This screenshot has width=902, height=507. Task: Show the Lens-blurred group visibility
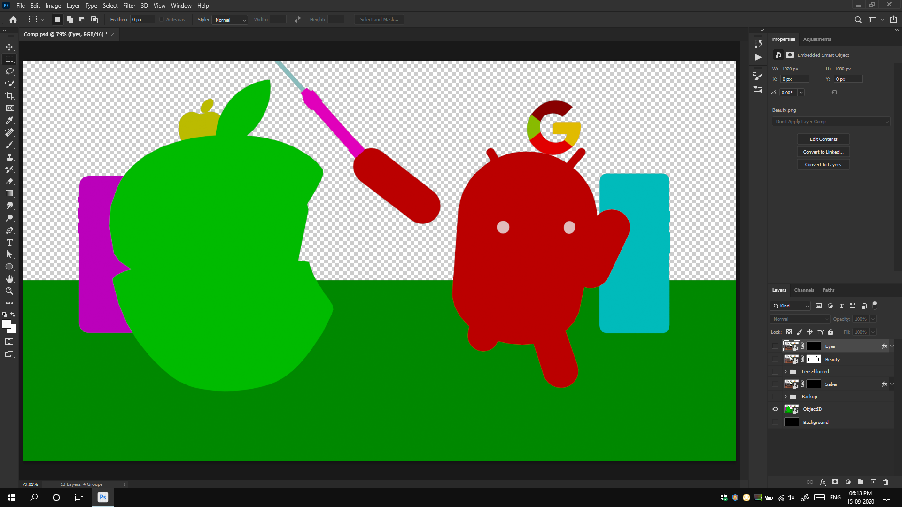775,371
